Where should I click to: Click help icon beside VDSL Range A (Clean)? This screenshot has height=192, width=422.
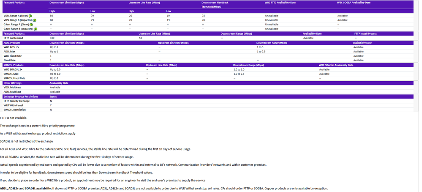coord(30,16)
